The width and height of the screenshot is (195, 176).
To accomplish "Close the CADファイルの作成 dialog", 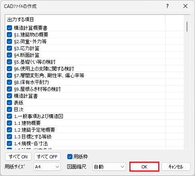I will coord(185,6).
